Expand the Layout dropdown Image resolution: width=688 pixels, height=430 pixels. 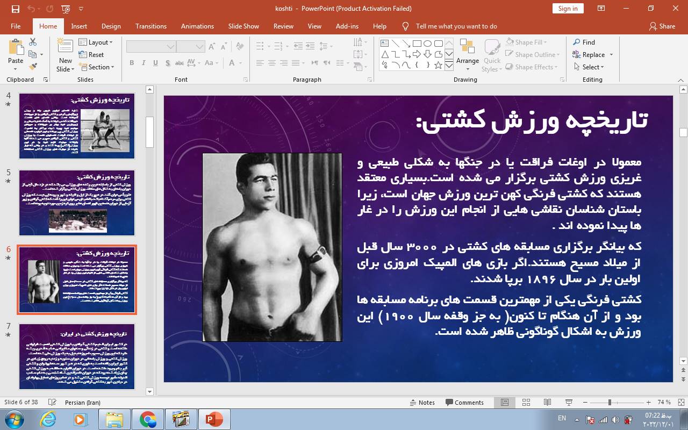coord(96,42)
